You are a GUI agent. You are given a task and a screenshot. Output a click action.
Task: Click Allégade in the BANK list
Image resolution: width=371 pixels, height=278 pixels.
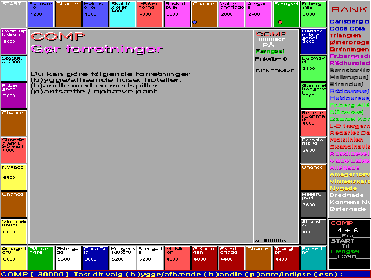click(x=344, y=167)
